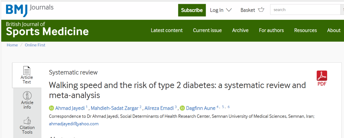This screenshot has width=344, height=138.
Task: Click author link Mahdieh-Sadat Zargar
Action: tap(115, 108)
